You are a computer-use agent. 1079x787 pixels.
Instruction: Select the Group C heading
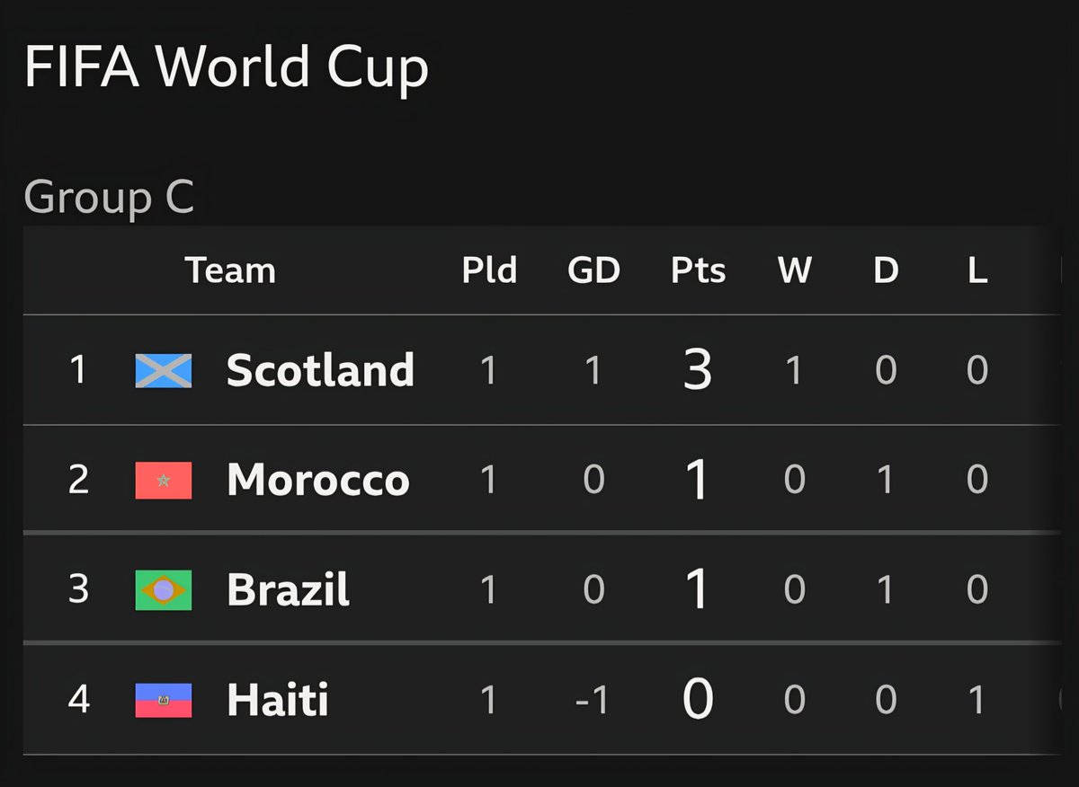tap(109, 198)
